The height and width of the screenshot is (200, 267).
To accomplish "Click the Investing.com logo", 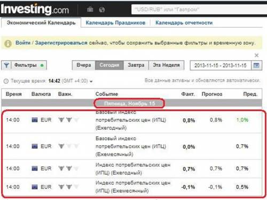I will tap(35, 9).
